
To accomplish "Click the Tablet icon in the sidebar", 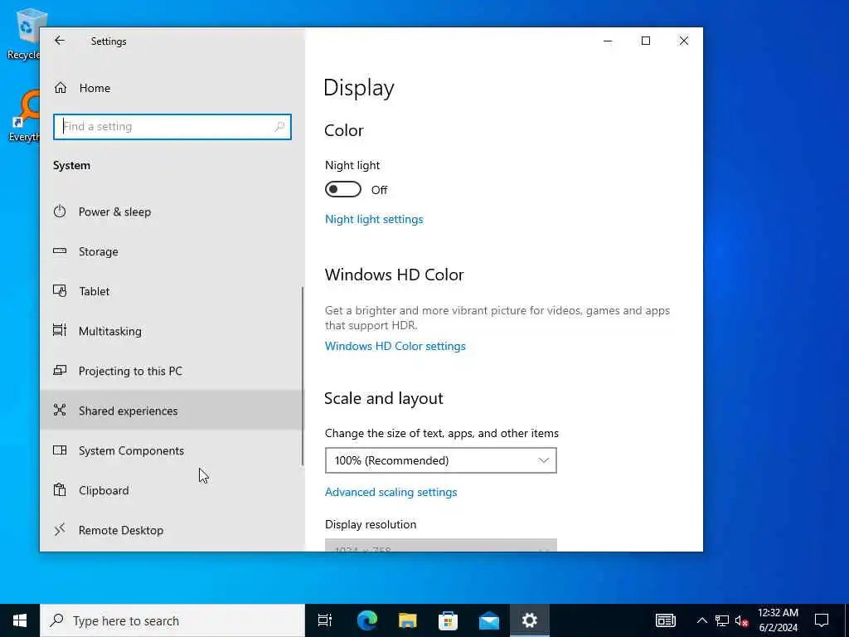I will click(x=60, y=291).
